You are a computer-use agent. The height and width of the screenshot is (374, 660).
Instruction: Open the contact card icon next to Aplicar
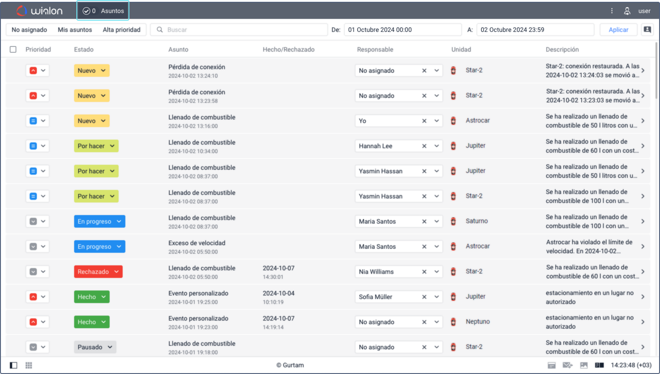647,30
